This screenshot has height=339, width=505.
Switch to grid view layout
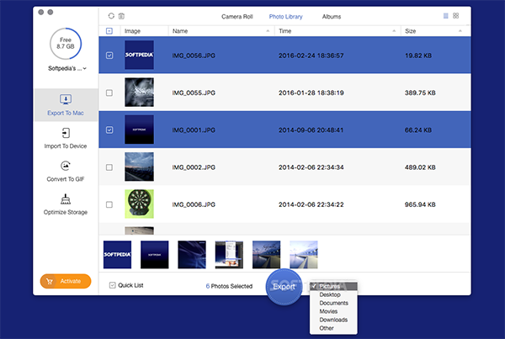[456, 16]
